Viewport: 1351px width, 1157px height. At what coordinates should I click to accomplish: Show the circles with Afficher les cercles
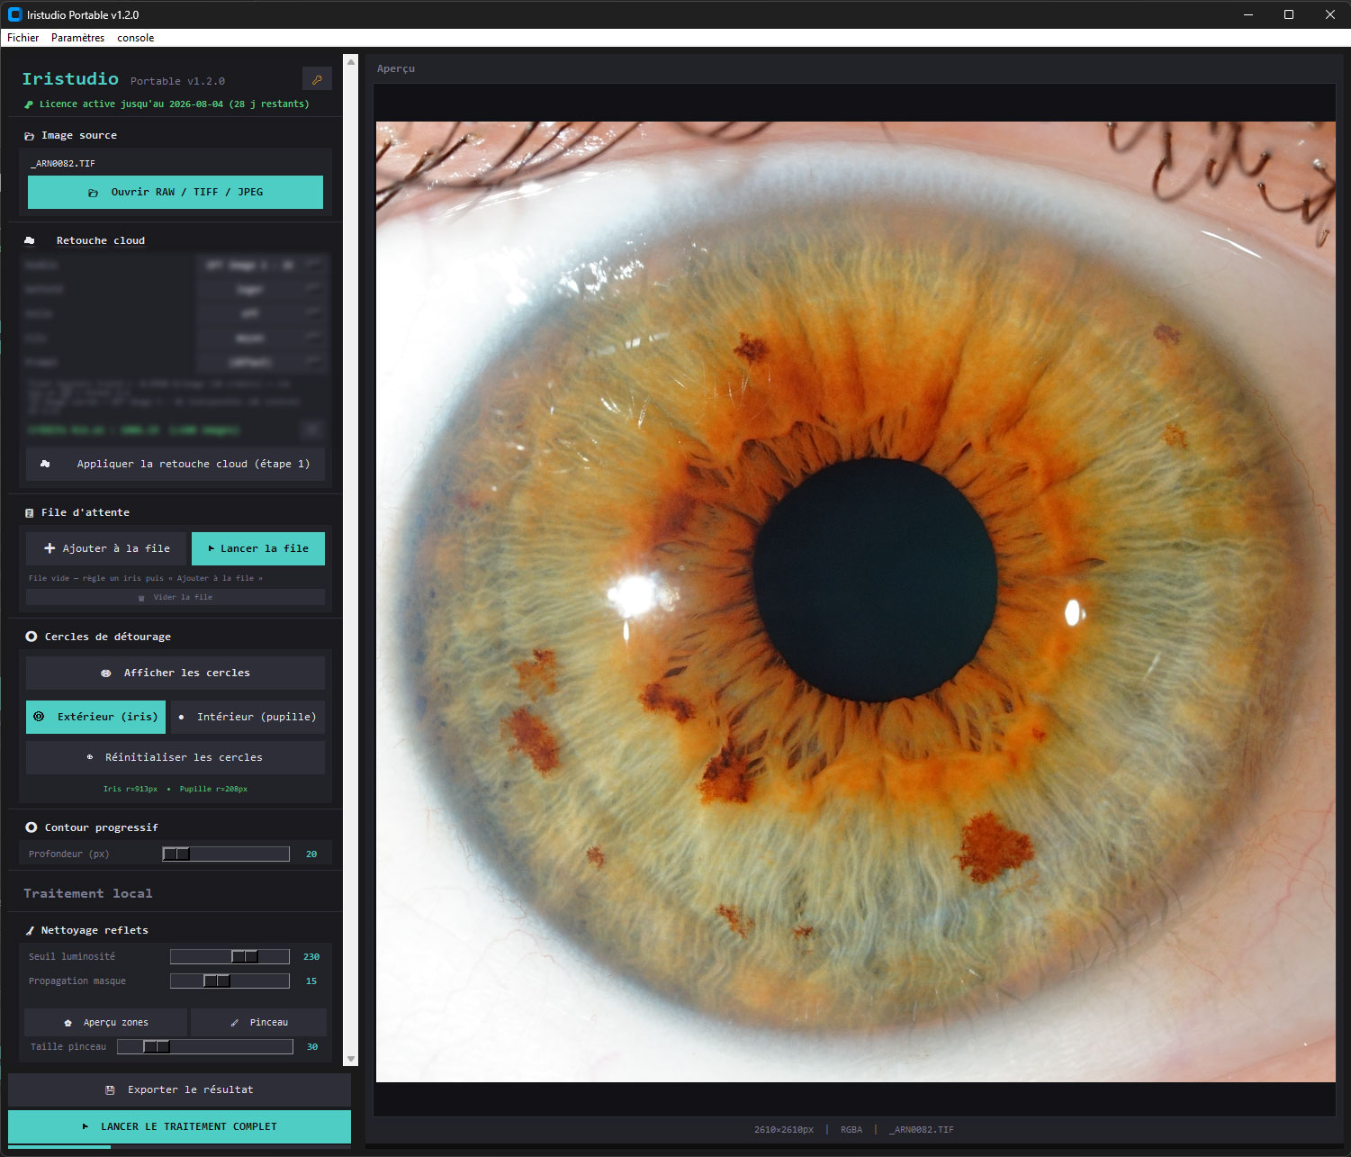click(176, 673)
